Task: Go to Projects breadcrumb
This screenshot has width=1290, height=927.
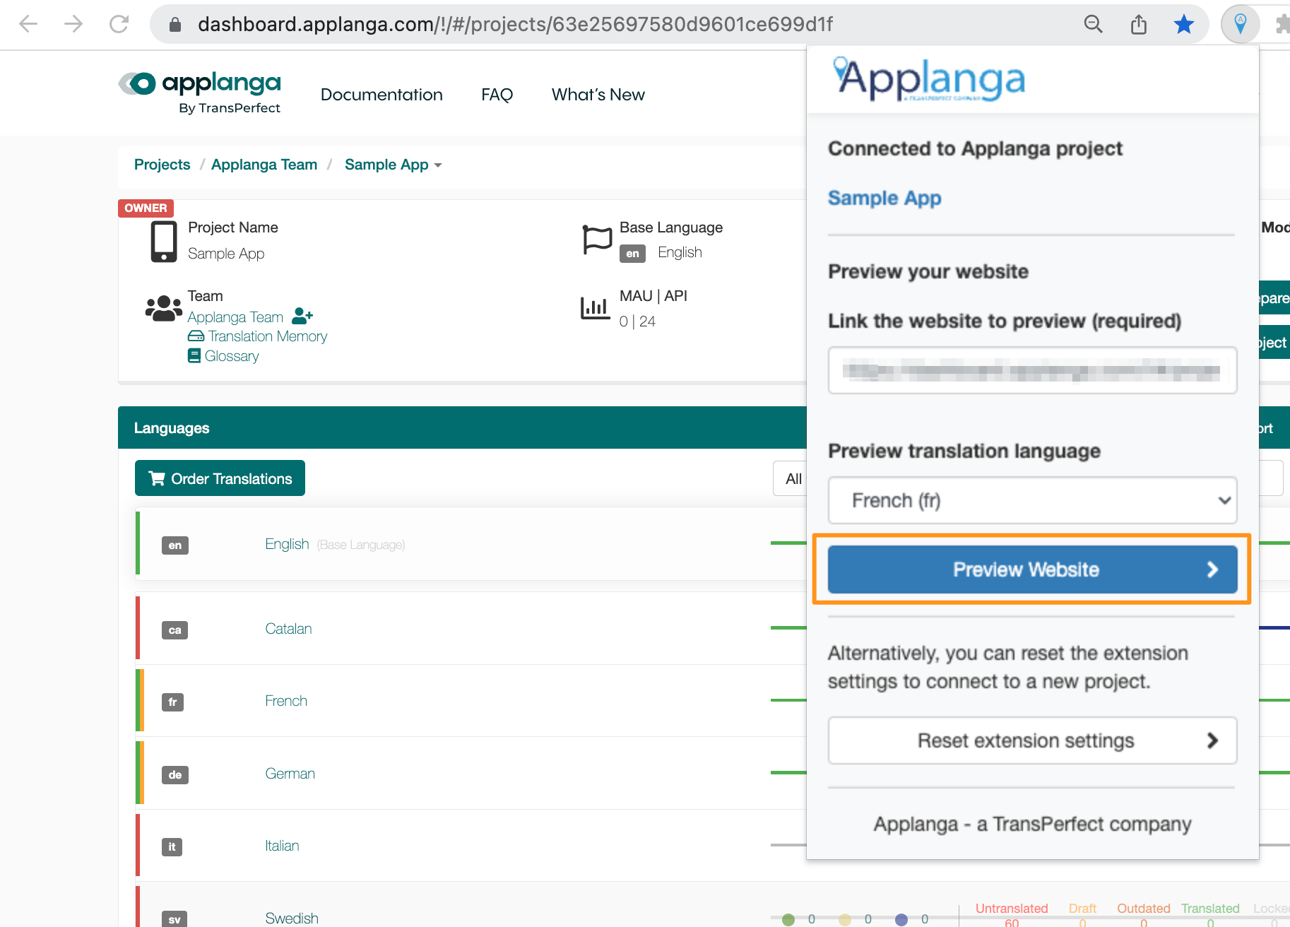Action: [x=162, y=165]
